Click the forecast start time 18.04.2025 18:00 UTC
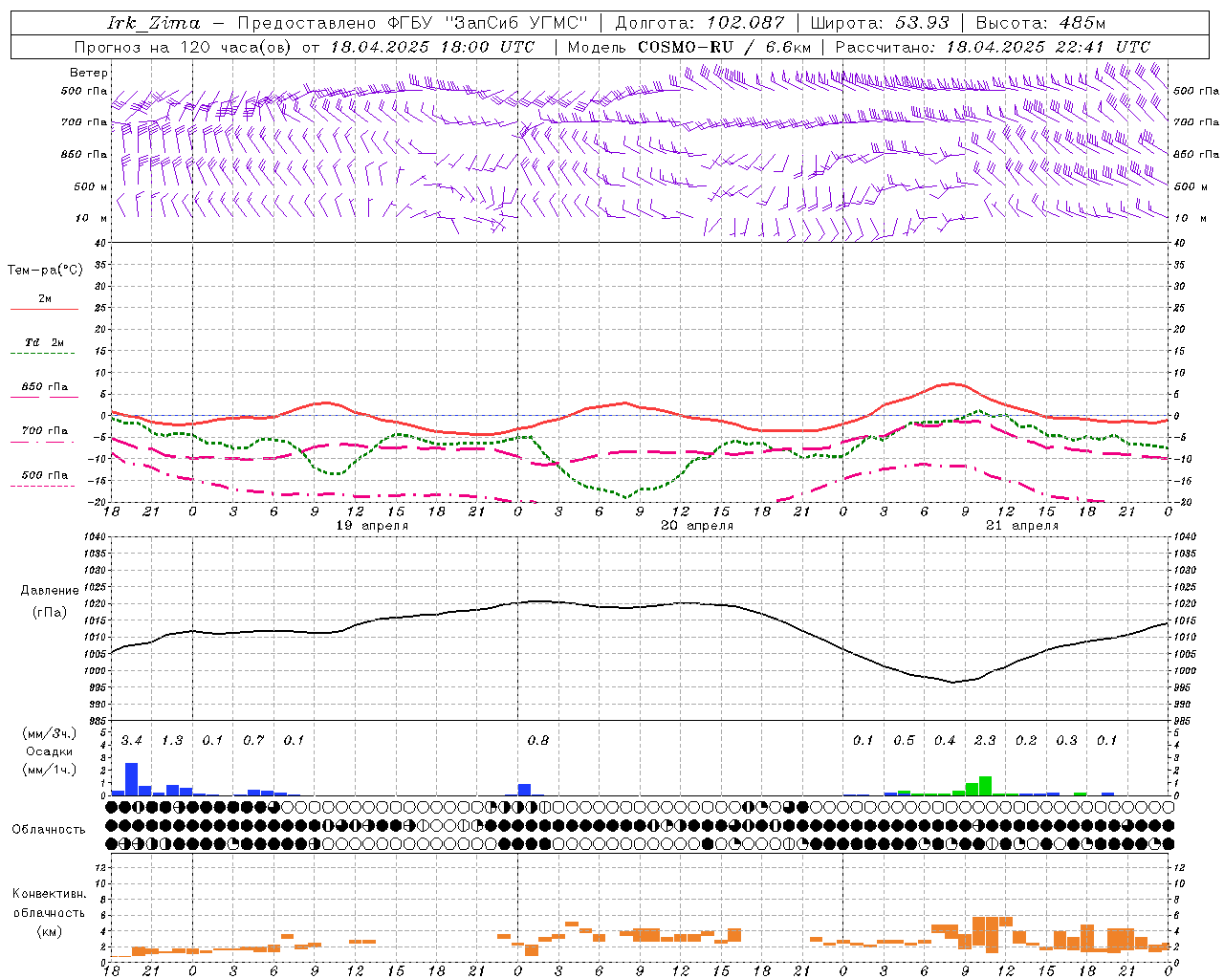The width and height of the screenshot is (1224, 979). click(x=432, y=47)
